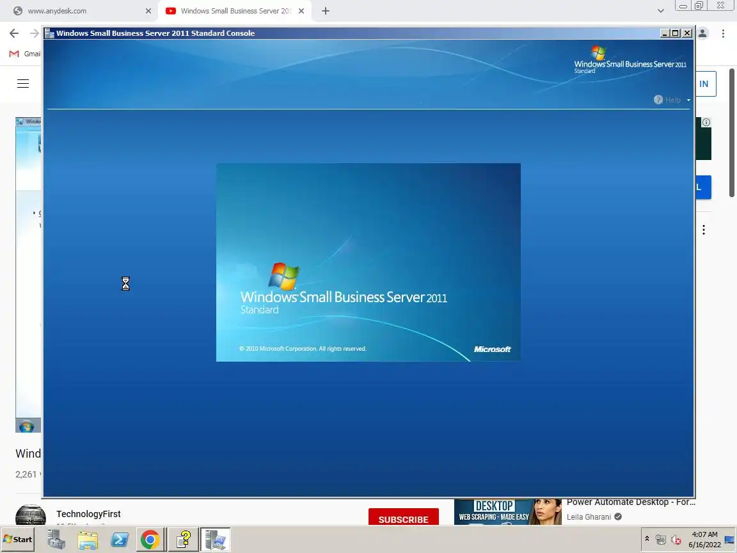Click the SBS Console title bar icon
Viewport: 737px width, 553px height.
point(49,33)
